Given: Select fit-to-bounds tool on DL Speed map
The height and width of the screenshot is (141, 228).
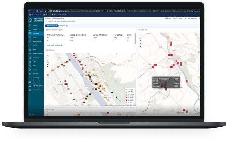Looking at the screenshot, I should [141, 41].
